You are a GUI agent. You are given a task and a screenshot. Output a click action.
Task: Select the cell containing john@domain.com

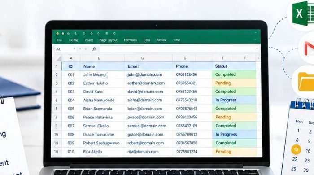148,74
